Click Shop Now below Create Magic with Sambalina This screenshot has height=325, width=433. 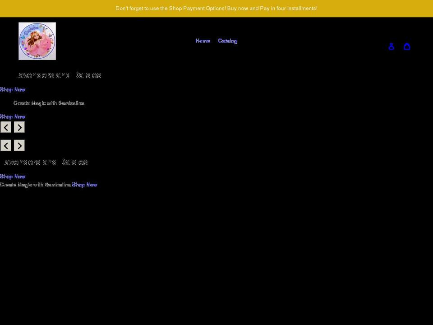coord(12,116)
